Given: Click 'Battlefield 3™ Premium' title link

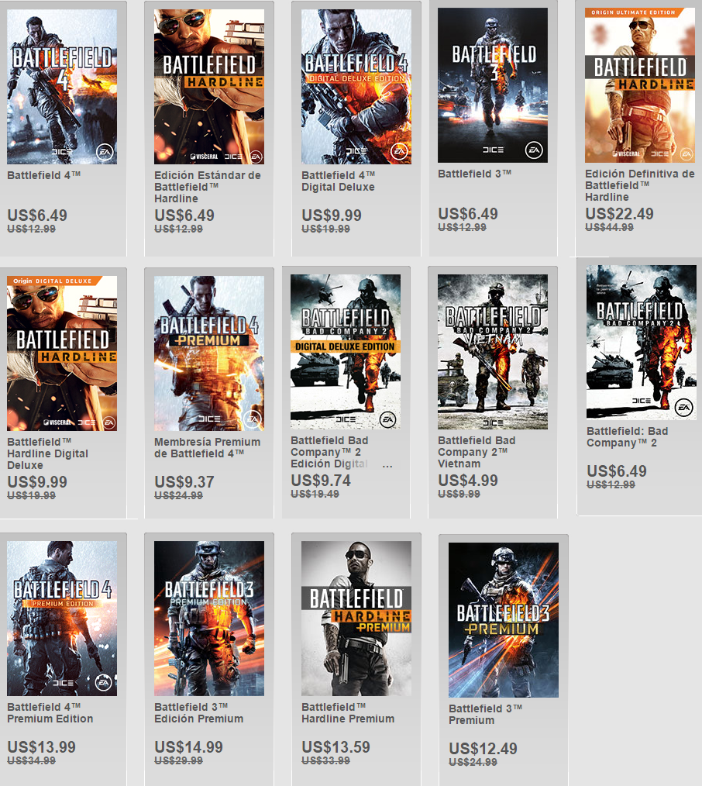Looking at the screenshot, I should coord(486,715).
